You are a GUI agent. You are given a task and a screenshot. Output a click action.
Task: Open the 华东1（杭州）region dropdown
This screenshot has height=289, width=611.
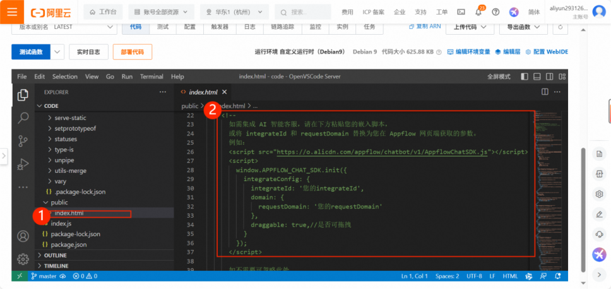coord(235,12)
